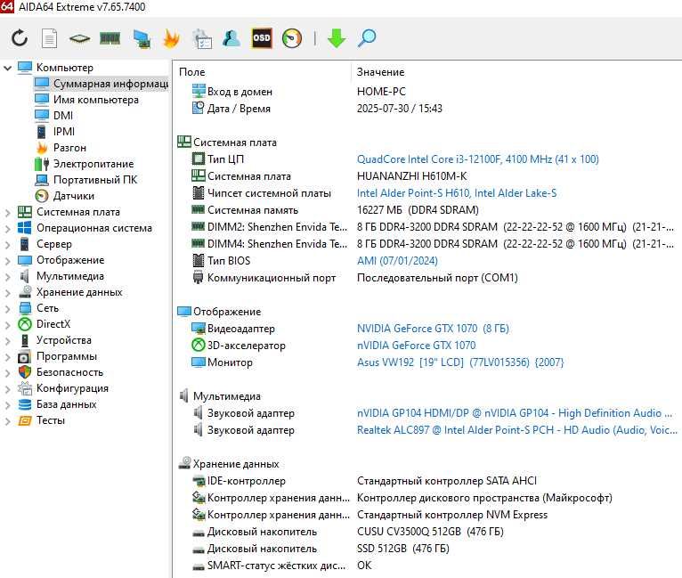Open the memory module toolbar icon
Screen dimensions: 682x578
tap(110, 38)
